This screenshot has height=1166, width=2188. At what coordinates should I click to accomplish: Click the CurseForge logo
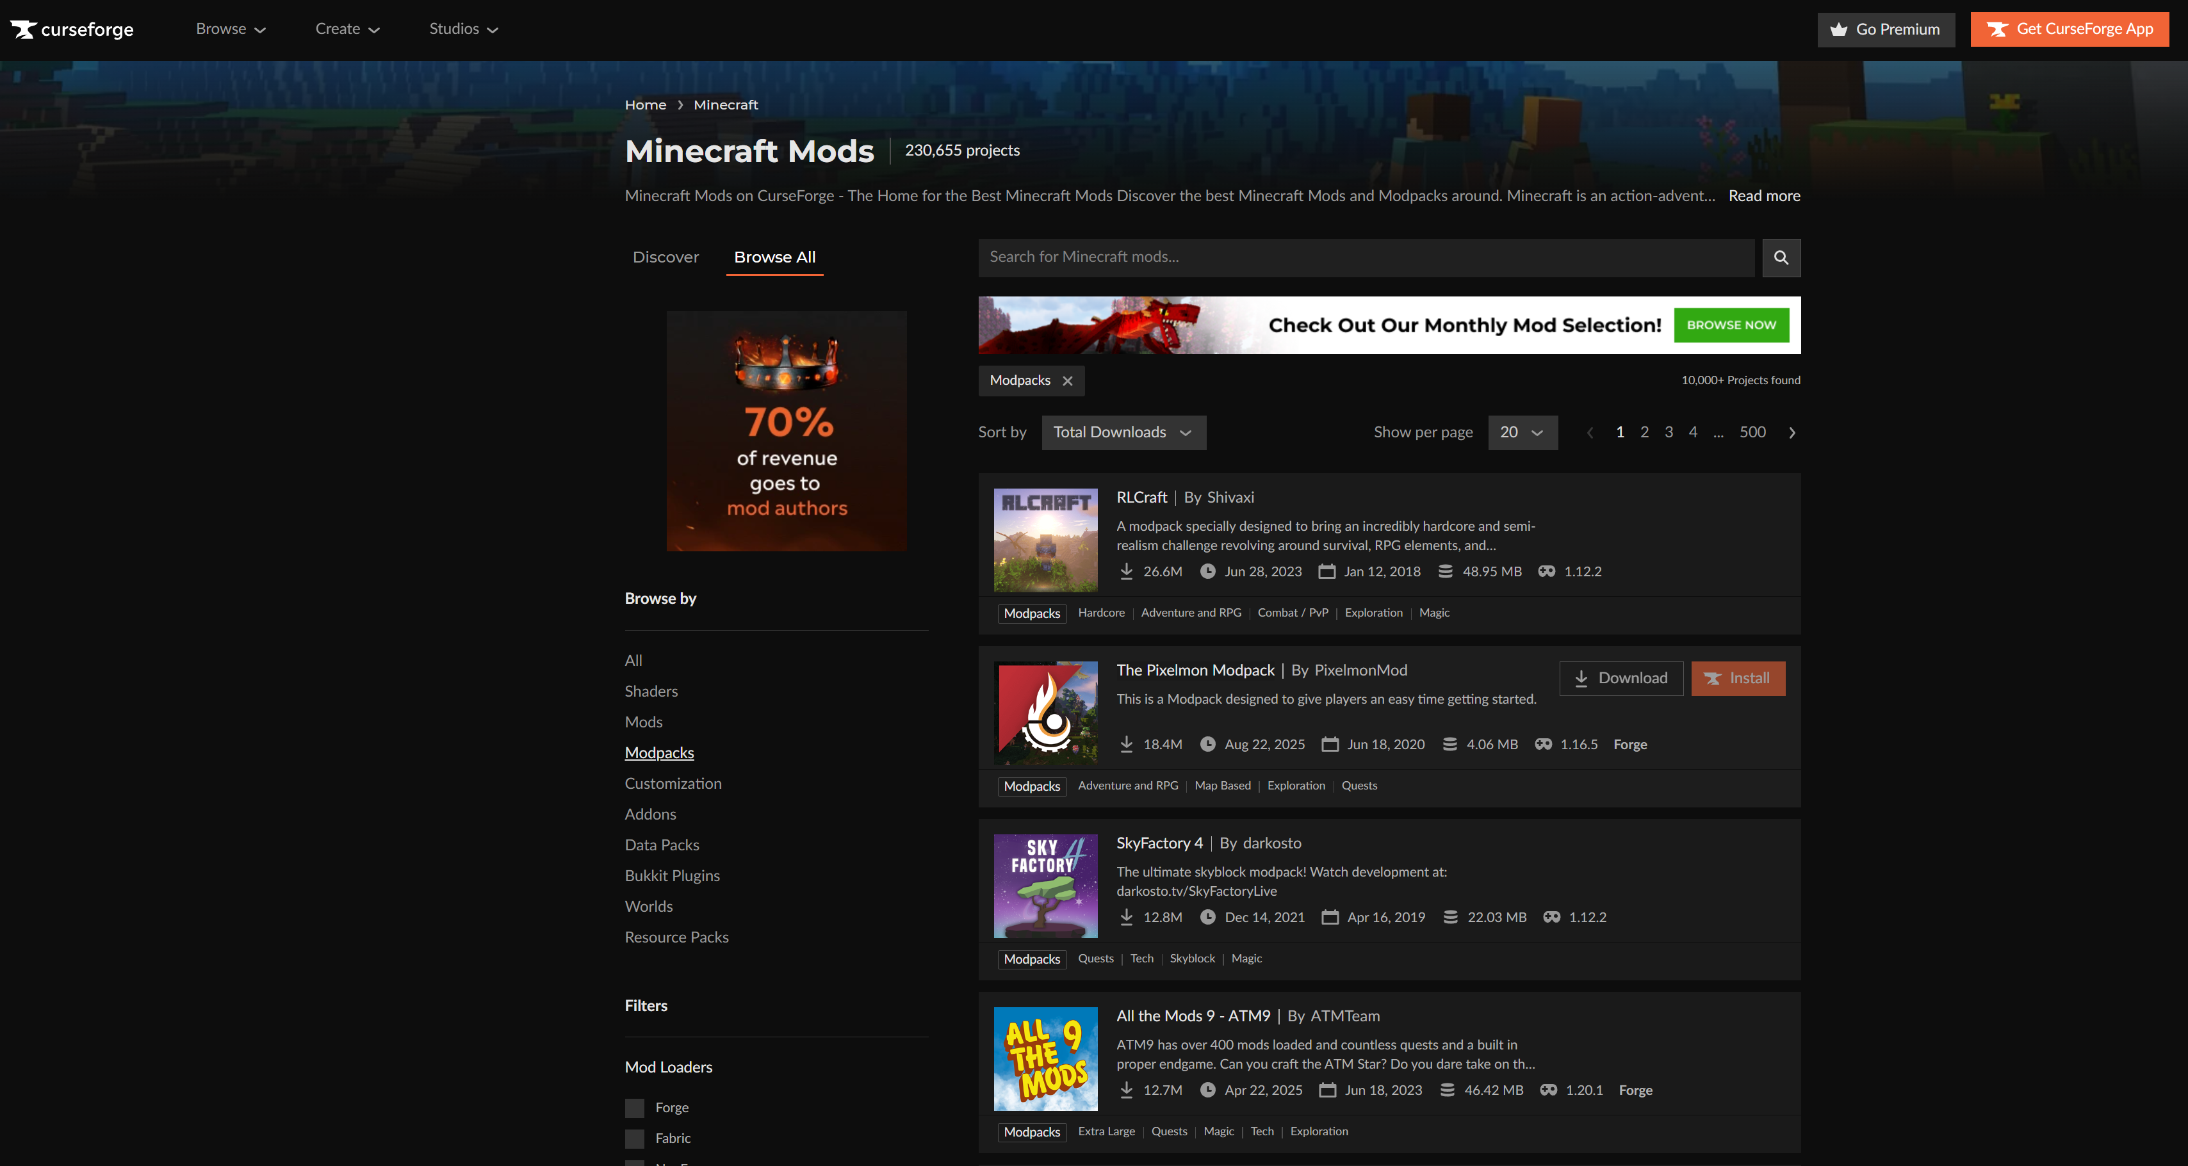coord(72,29)
